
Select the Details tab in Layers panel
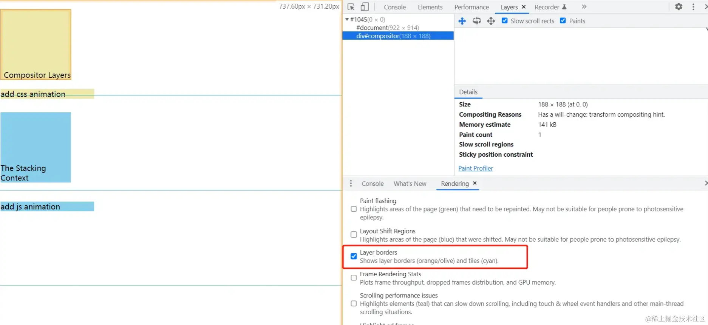(468, 92)
